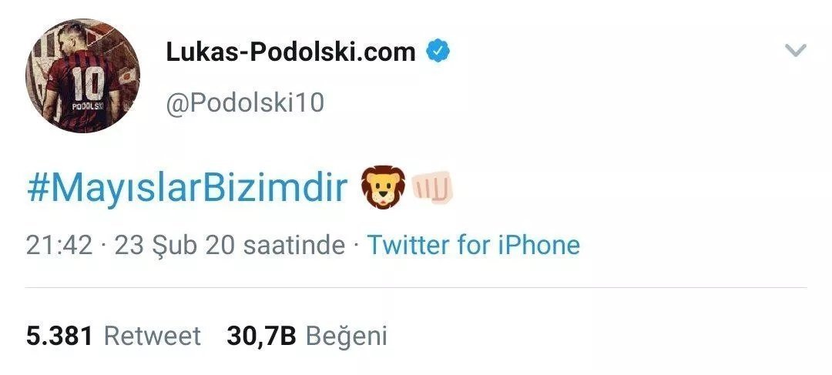Click the blue verified badge

(x=438, y=52)
